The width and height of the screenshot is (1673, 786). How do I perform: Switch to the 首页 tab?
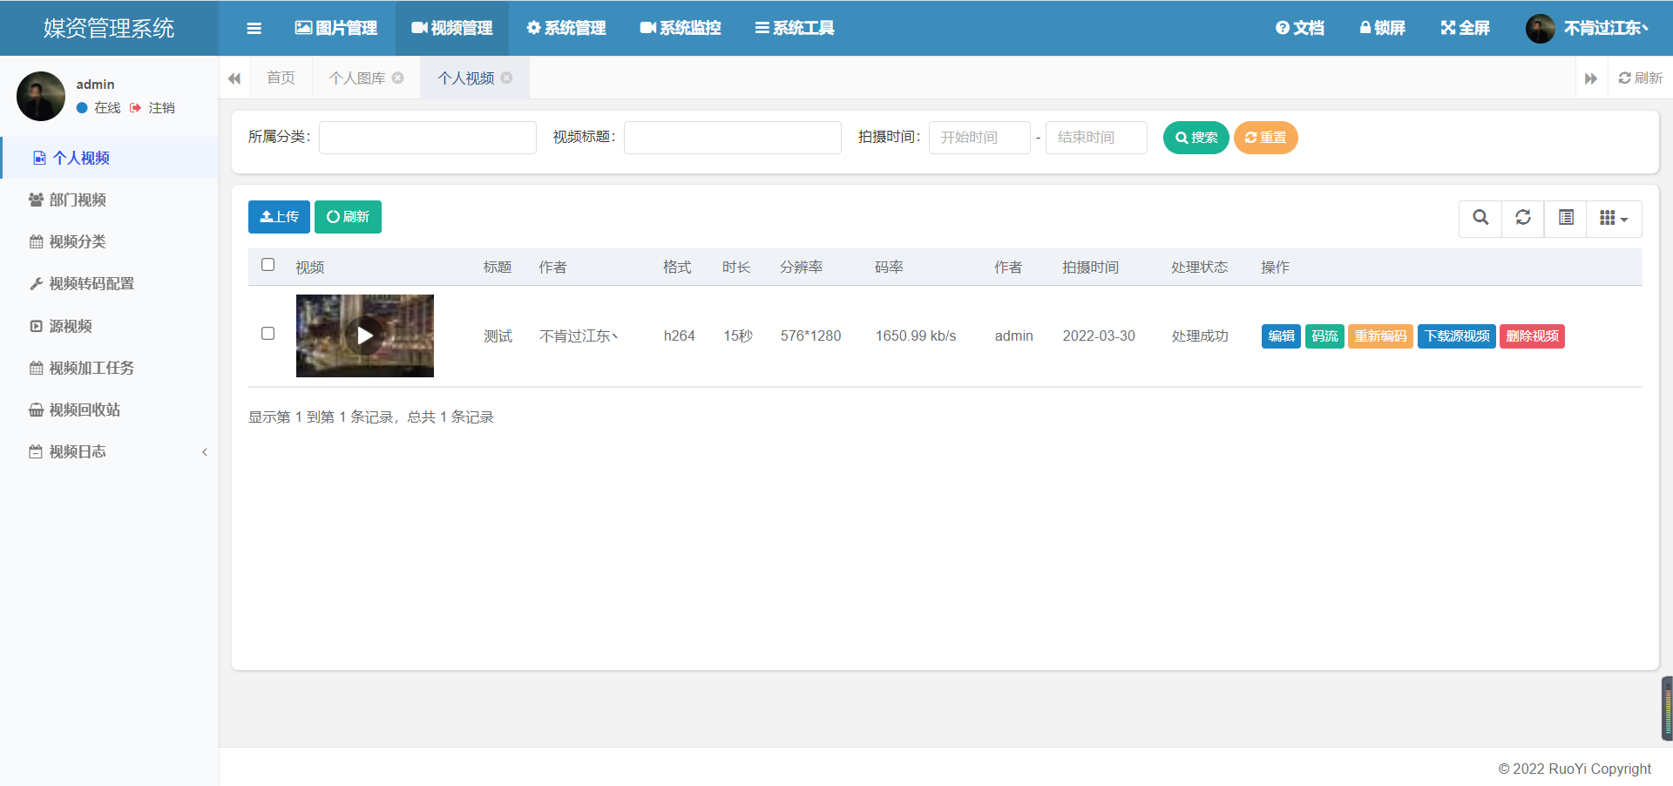[x=281, y=78]
